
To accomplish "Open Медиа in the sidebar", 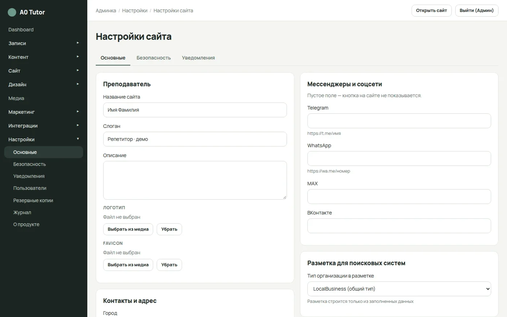I will pos(43,99).
